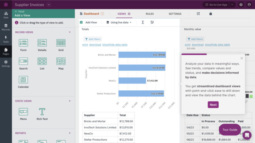The image size is (255, 143).
Task: Open the Data sidebar section
Action: pos(6,15)
